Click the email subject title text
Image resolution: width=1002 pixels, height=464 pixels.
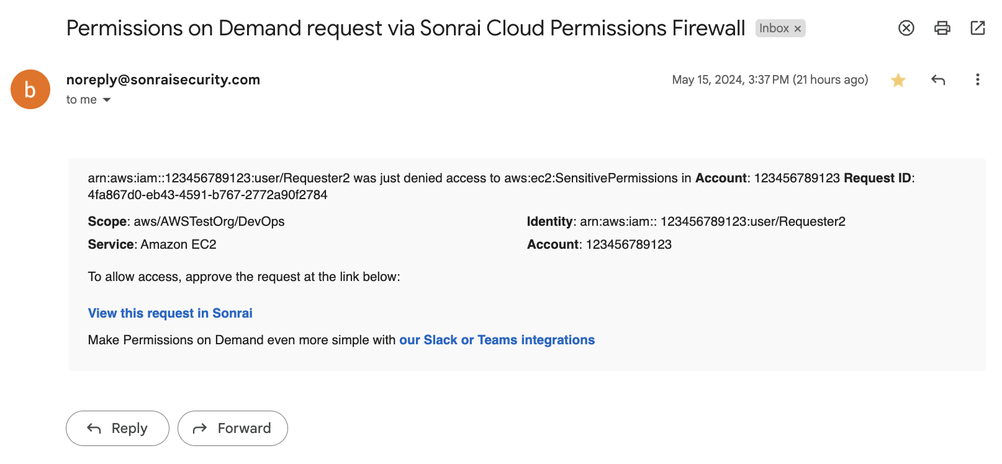[x=405, y=28]
